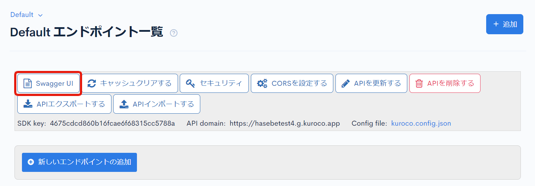Image resolution: width=535 pixels, height=186 pixels.
Task: Open the セキュリティ settings
Action: (214, 83)
